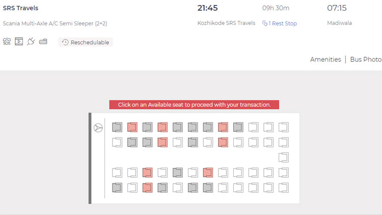The height and width of the screenshot is (215, 382).
Task: Select the leftmost seat in the second row
Action: click(x=117, y=142)
